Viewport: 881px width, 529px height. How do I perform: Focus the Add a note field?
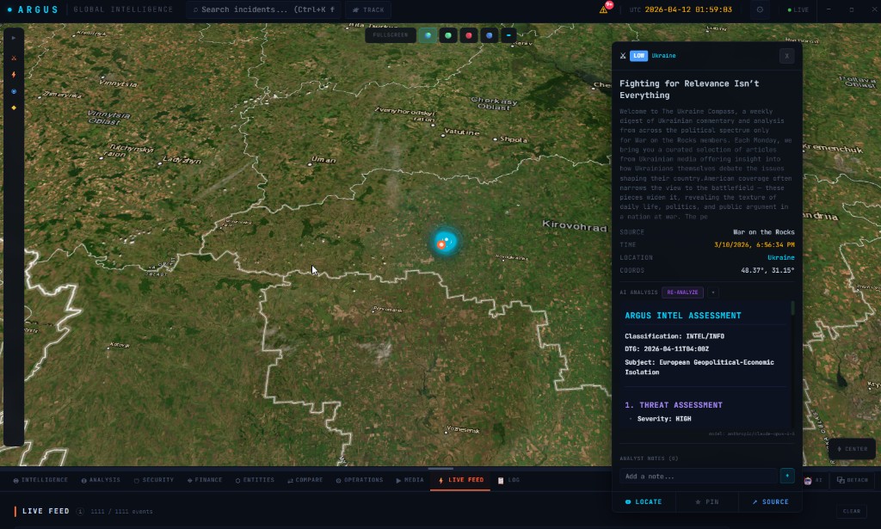pyautogui.click(x=699, y=477)
